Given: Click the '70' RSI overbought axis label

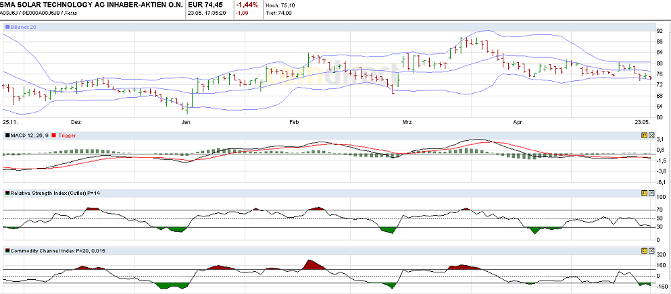Looking at the screenshot, I should coord(660,210).
